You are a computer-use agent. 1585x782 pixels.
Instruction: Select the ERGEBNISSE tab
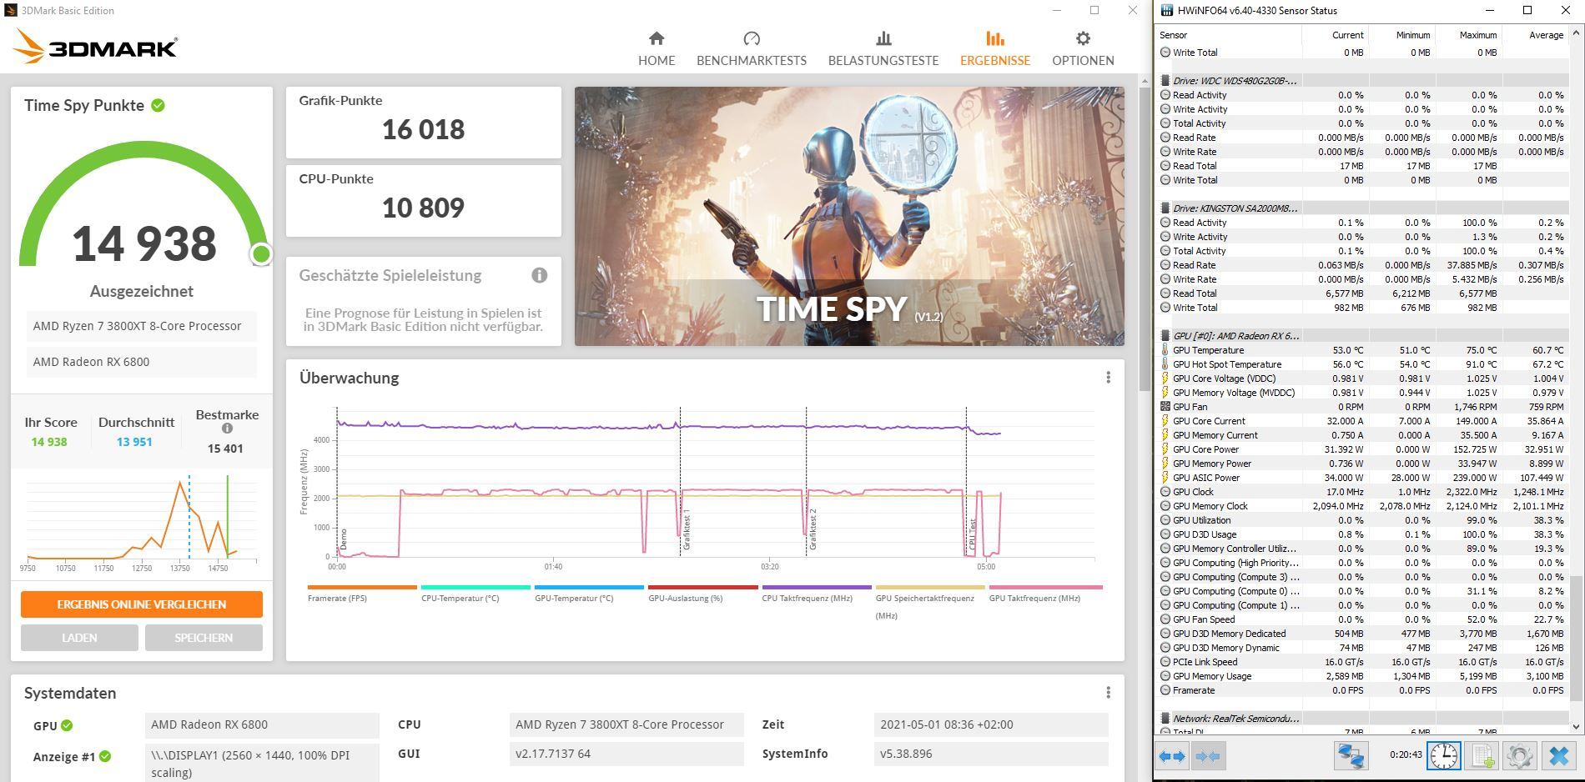(x=995, y=48)
